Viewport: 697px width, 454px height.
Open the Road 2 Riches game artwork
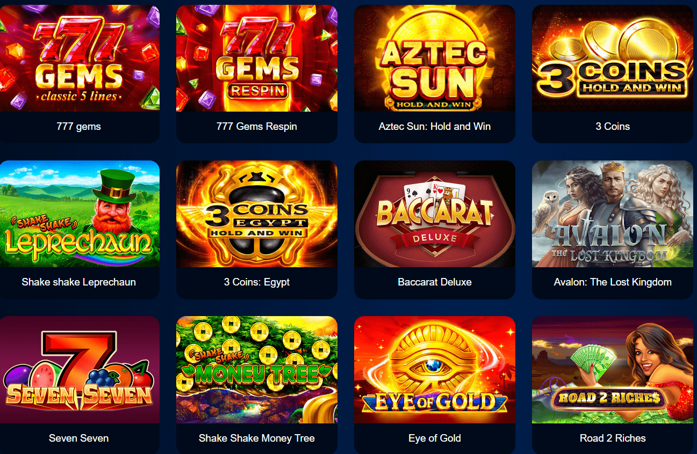(x=613, y=370)
